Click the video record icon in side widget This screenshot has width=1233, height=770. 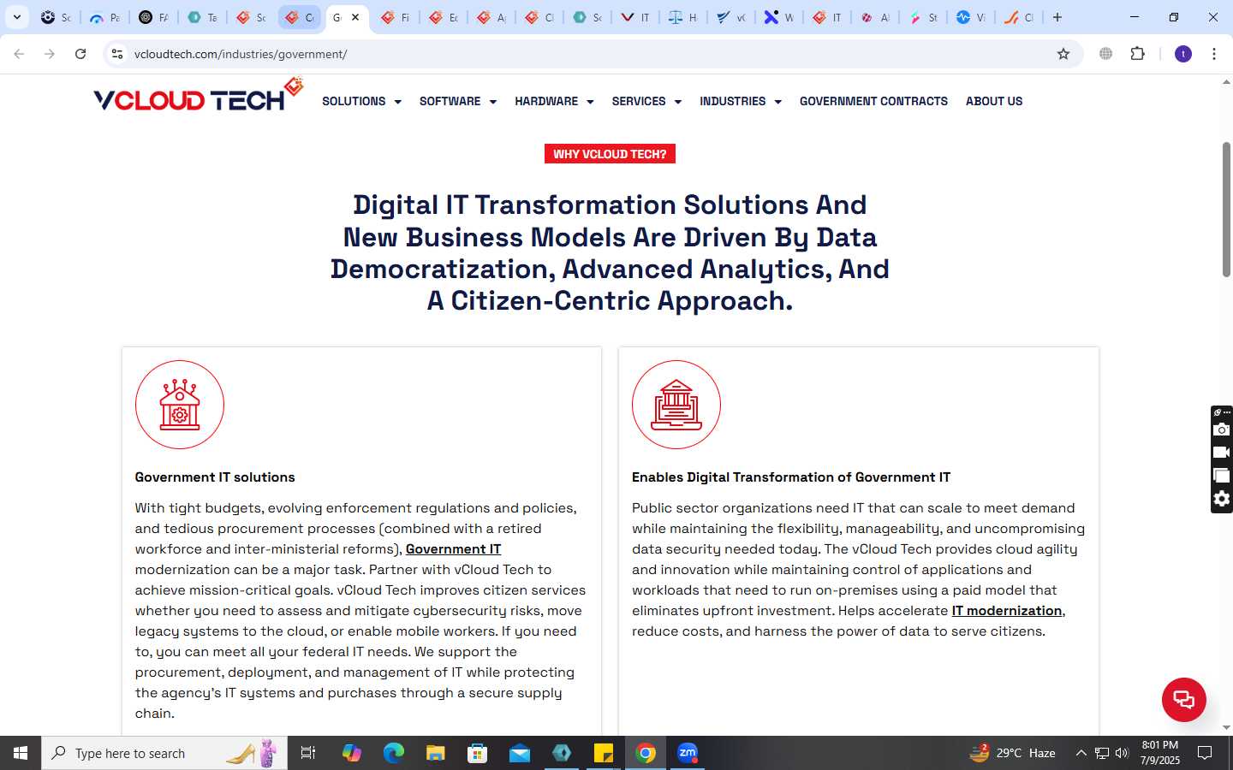[1222, 453]
